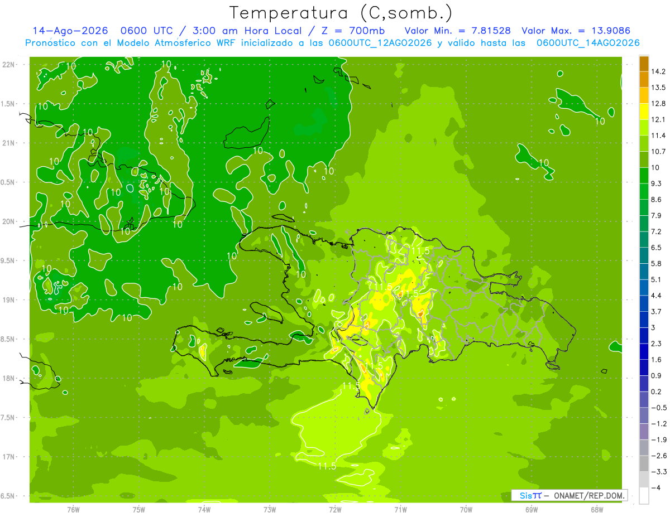Click the '20N' latitude axis label
This screenshot has height=517, width=670.
(9, 222)
